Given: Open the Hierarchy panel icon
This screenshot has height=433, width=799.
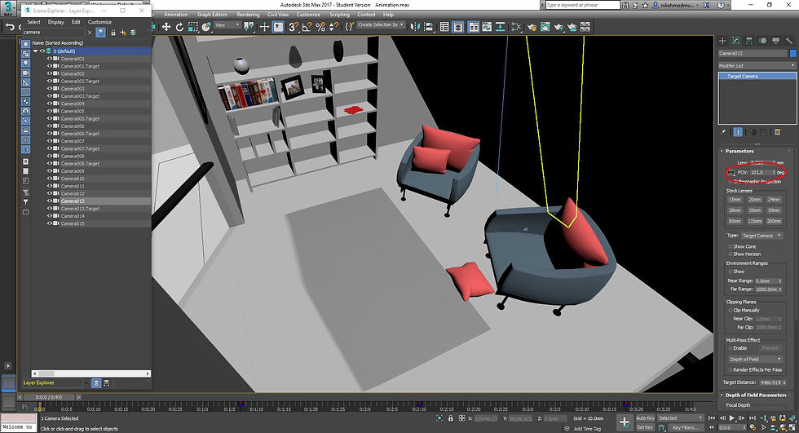Looking at the screenshot, I should pyautogui.click(x=749, y=41).
